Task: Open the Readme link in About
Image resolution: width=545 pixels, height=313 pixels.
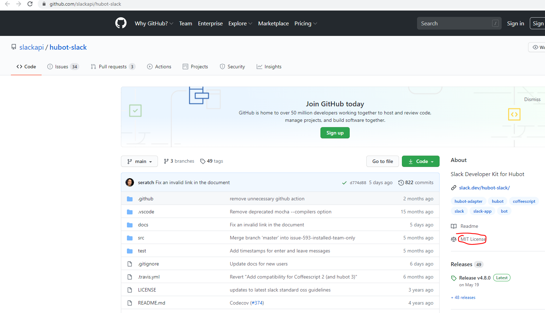Action: [x=469, y=226]
